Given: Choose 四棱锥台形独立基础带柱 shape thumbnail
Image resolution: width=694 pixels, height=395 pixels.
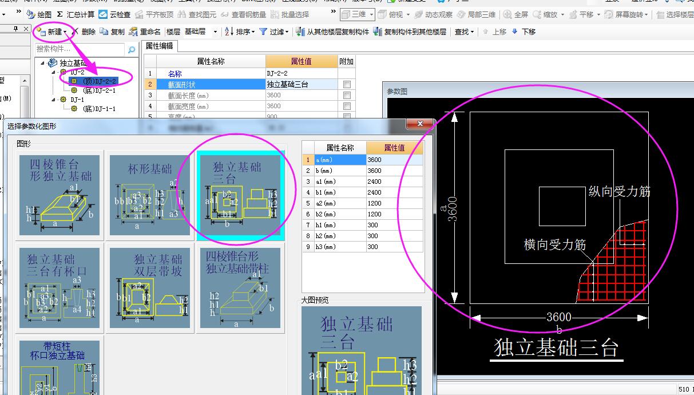Looking at the screenshot, I should pyautogui.click(x=240, y=287).
